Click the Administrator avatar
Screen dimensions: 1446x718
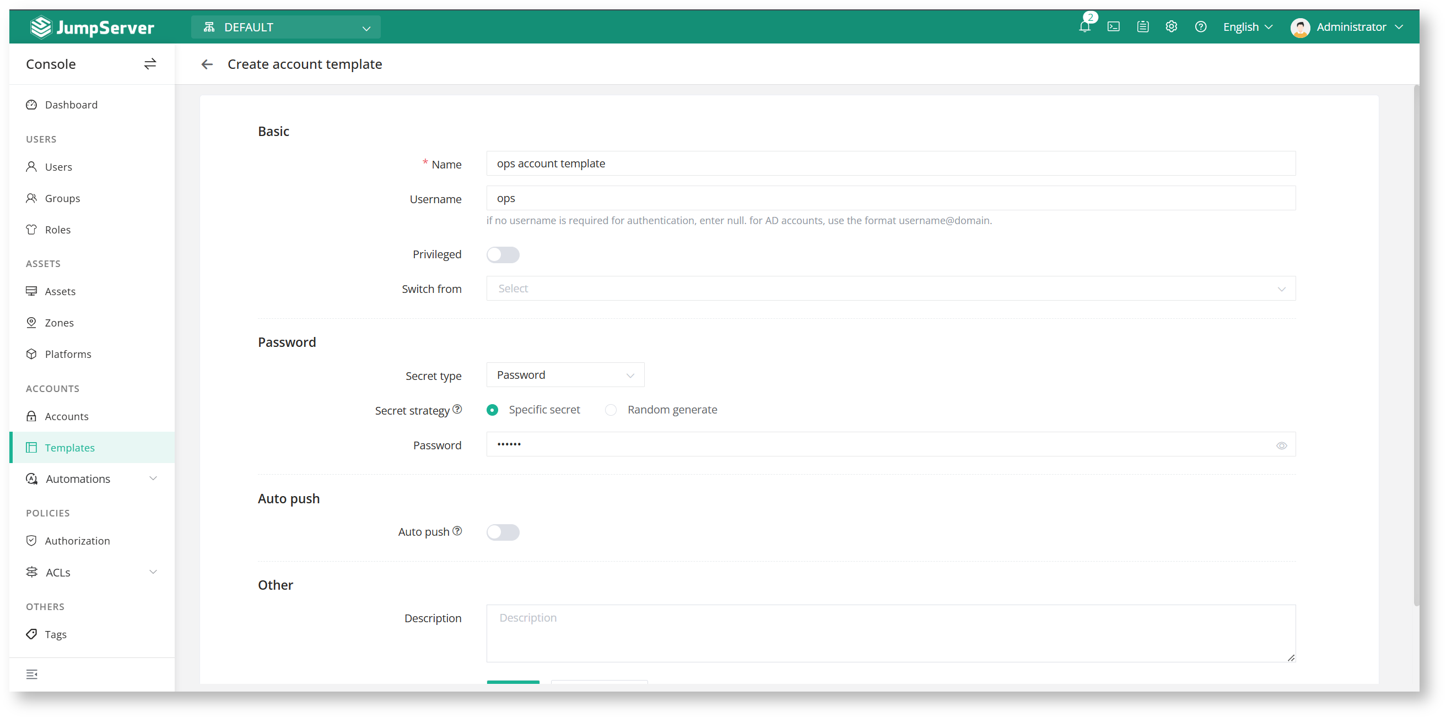(x=1300, y=27)
